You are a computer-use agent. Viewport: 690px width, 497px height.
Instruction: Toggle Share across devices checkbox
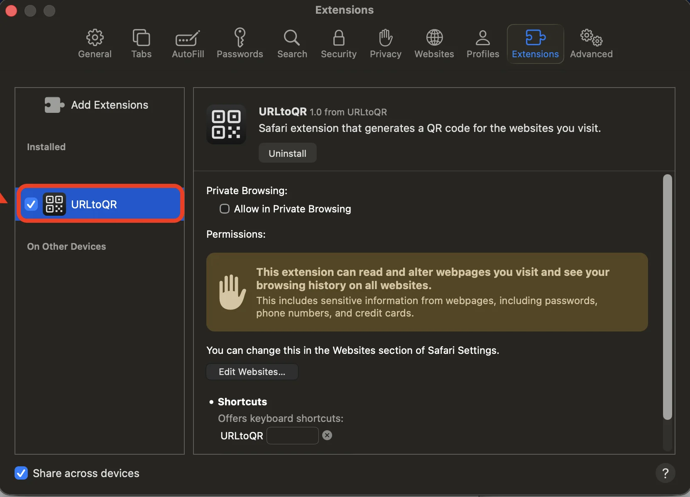tap(21, 473)
